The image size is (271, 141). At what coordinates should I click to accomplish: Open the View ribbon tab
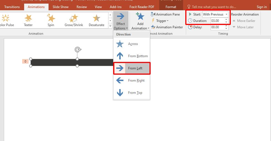click(x=98, y=7)
